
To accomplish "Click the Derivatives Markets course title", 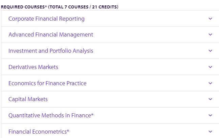I will [x=33, y=67].
